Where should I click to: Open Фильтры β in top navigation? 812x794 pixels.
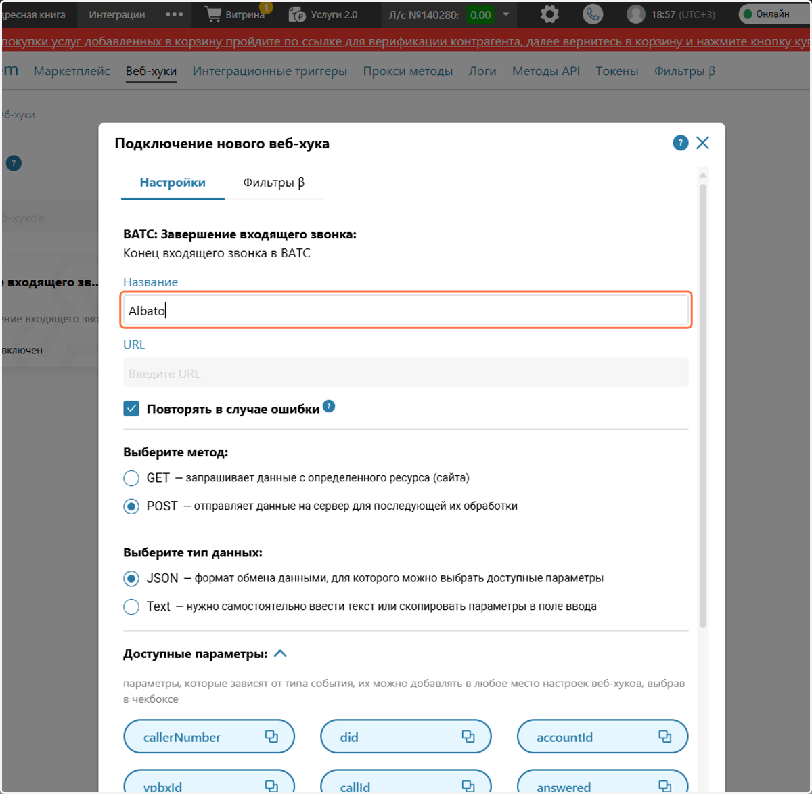click(685, 71)
